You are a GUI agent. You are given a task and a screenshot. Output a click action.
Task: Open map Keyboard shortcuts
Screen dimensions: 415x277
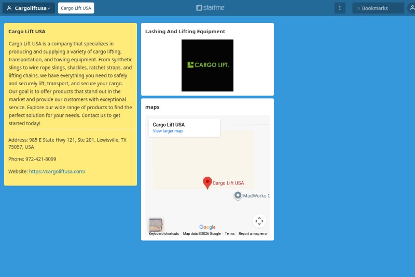coord(164,233)
